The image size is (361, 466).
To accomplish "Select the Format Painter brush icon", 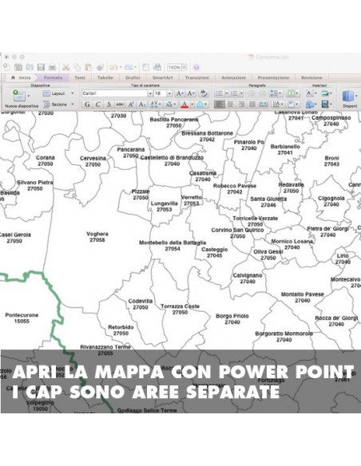I will [100, 68].
